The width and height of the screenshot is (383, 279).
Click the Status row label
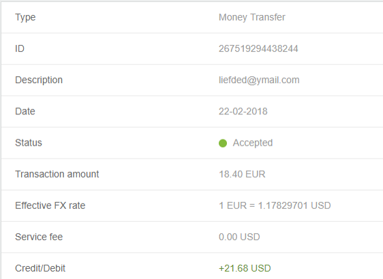click(x=29, y=143)
